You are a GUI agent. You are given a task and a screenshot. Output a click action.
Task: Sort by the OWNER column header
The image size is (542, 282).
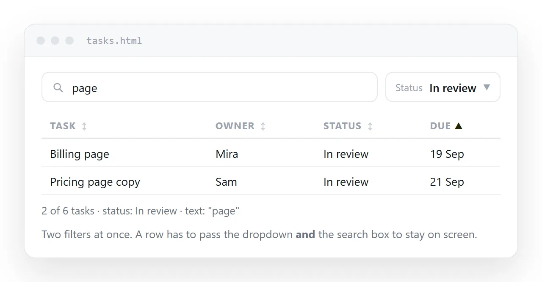tap(241, 126)
